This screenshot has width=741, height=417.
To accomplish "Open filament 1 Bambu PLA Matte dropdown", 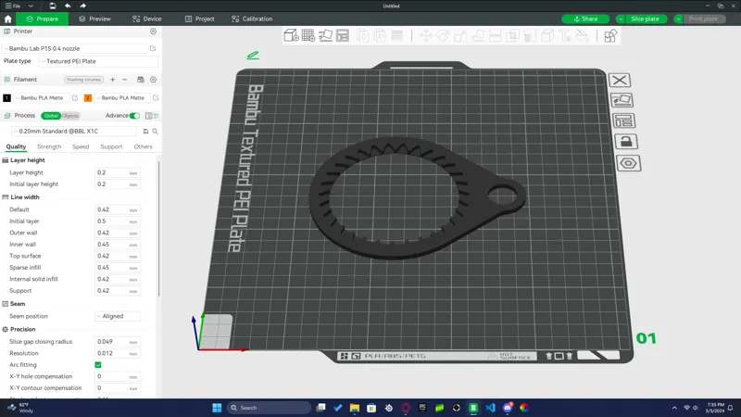I will tap(42, 98).
